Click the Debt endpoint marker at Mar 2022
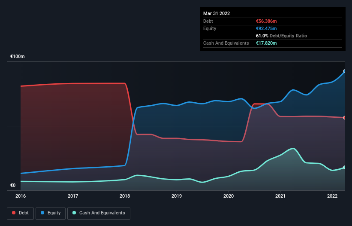This screenshot has width=352, height=226. (x=345, y=118)
